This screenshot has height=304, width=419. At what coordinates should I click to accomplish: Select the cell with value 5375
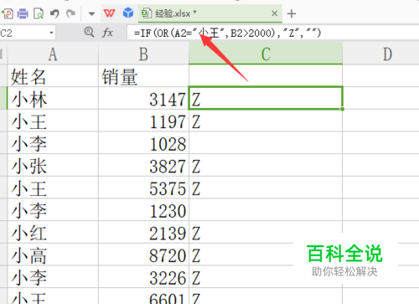click(x=143, y=188)
